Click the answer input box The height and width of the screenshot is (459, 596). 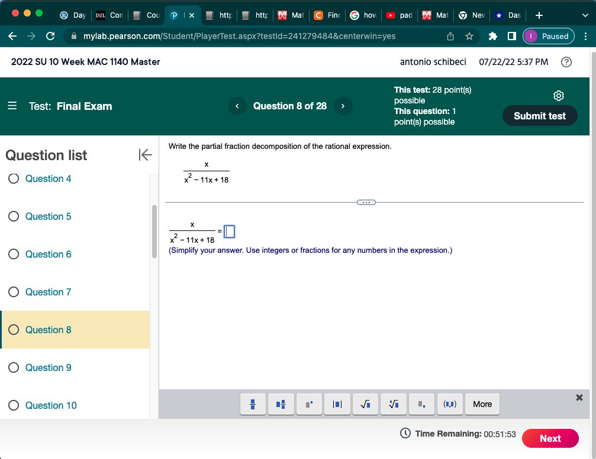point(229,232)
